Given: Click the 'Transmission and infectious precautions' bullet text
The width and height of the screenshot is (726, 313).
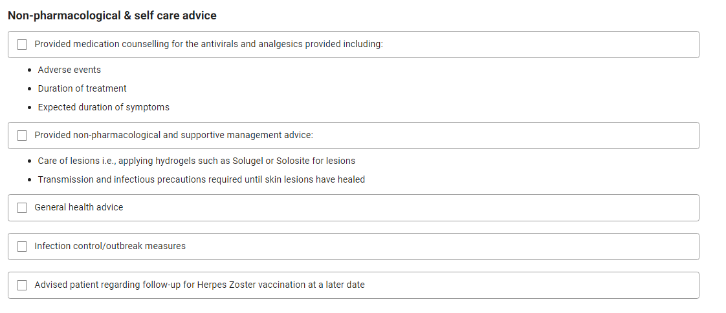Looking at the screenshot, I should 201,179.
